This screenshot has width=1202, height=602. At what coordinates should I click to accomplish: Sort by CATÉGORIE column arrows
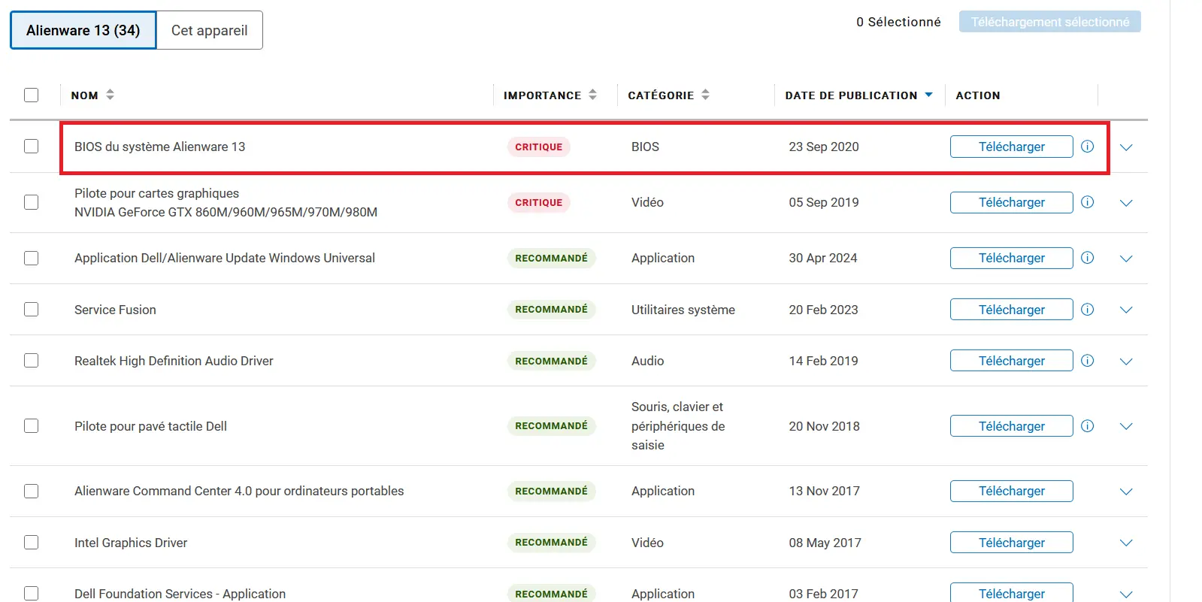pos(706,95)
